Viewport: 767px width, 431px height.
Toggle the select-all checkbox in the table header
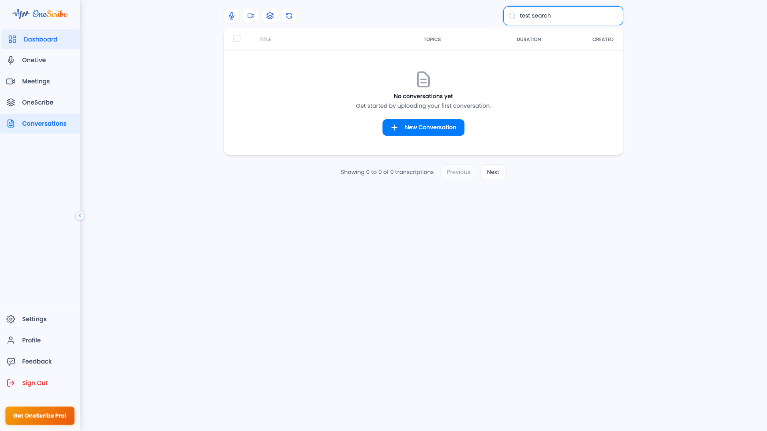(x=237, y=38)
